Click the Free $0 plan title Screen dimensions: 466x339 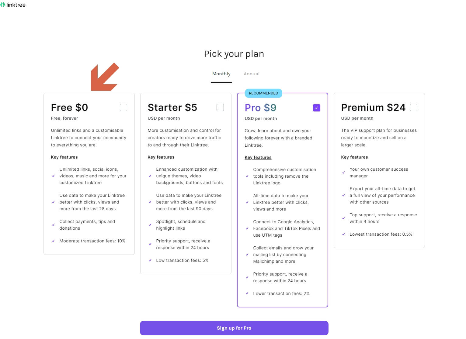click(x=69, y=108)
